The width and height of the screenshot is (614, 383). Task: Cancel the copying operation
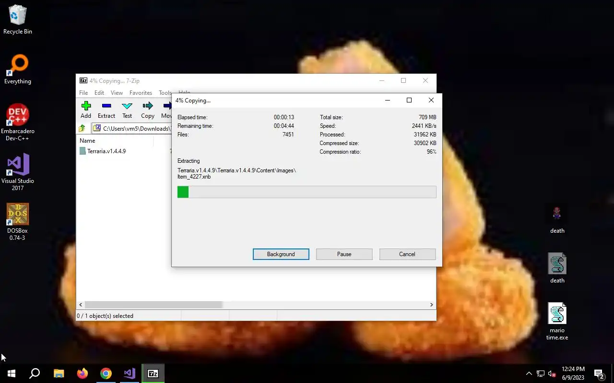[x=407, y=254]
